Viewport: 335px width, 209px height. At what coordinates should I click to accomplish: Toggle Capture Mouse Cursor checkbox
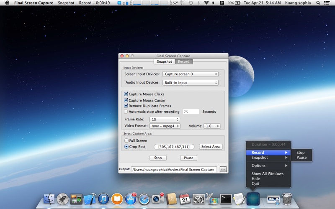coord(126,100)
